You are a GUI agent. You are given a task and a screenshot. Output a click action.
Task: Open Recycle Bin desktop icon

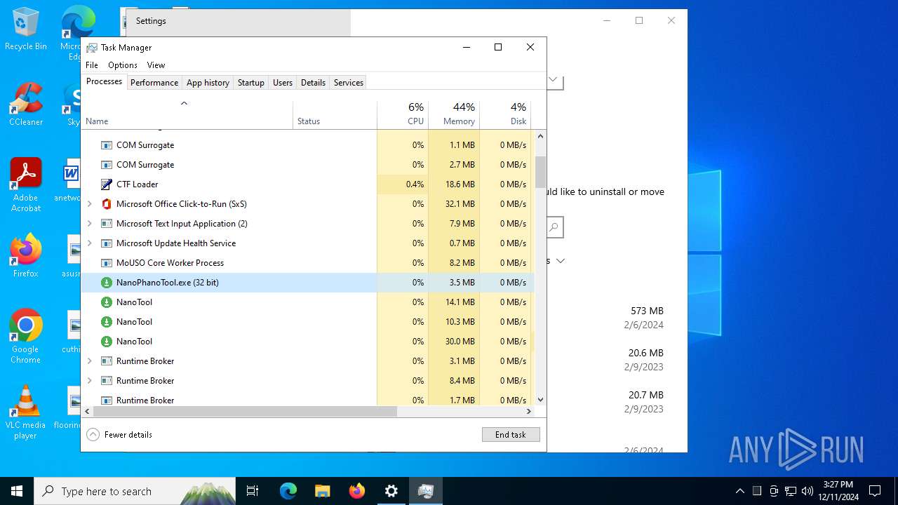tap(26, 29)
